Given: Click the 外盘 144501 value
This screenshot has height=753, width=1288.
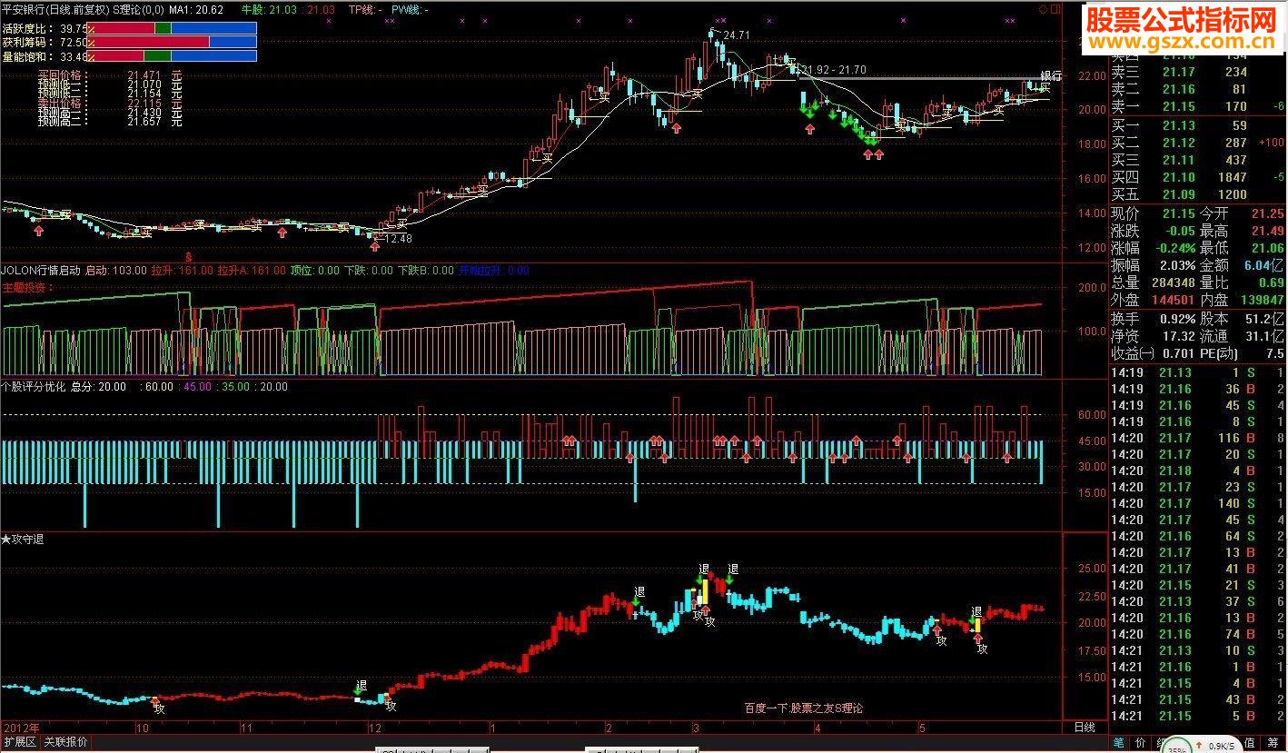Looking at the screenshot, I should (1172, 300).
